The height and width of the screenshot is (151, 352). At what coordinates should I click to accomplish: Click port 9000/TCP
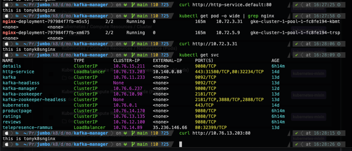[x=206, y=88]
